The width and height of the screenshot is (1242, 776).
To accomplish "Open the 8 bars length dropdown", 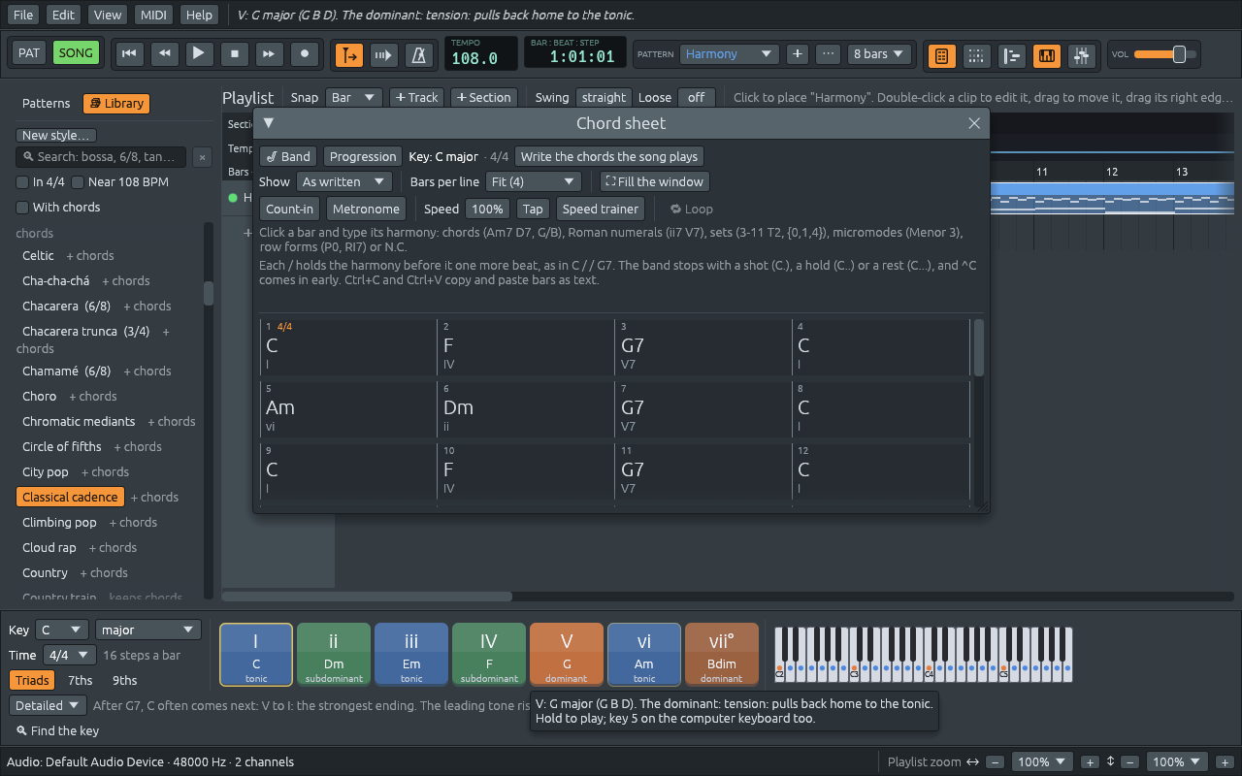I will coord(879,54).
